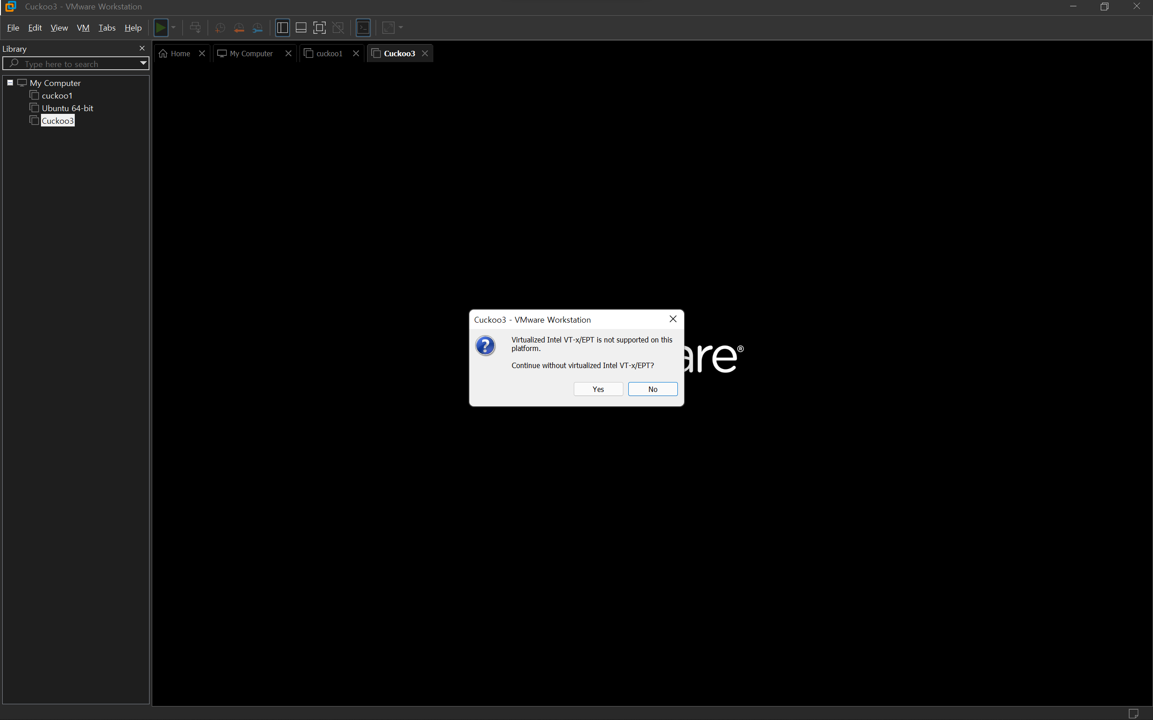
Task: Collapse the My Computer tree node
Action: [x=10, y=83]
